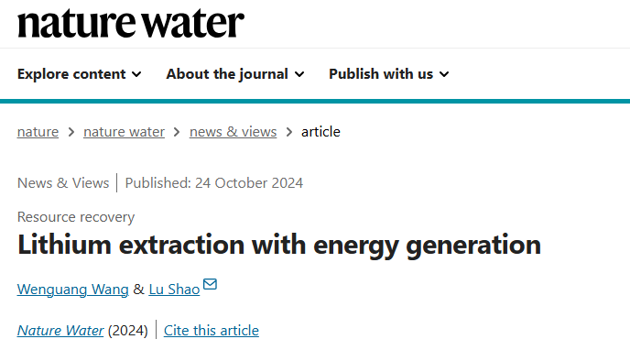Expand the Publish with us dropdown arrow
630x350 pixels.
pos(444,74)
